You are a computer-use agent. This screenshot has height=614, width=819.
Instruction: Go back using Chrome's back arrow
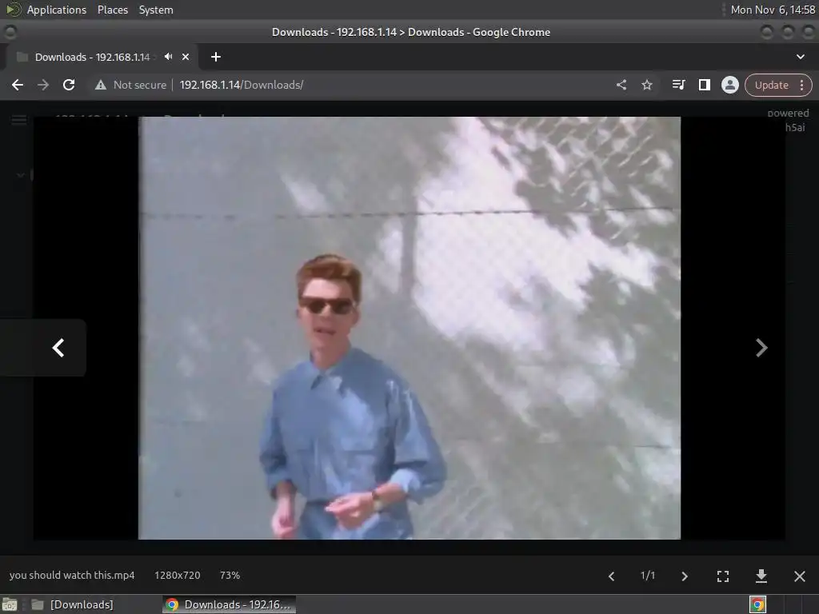pos(18,85)
